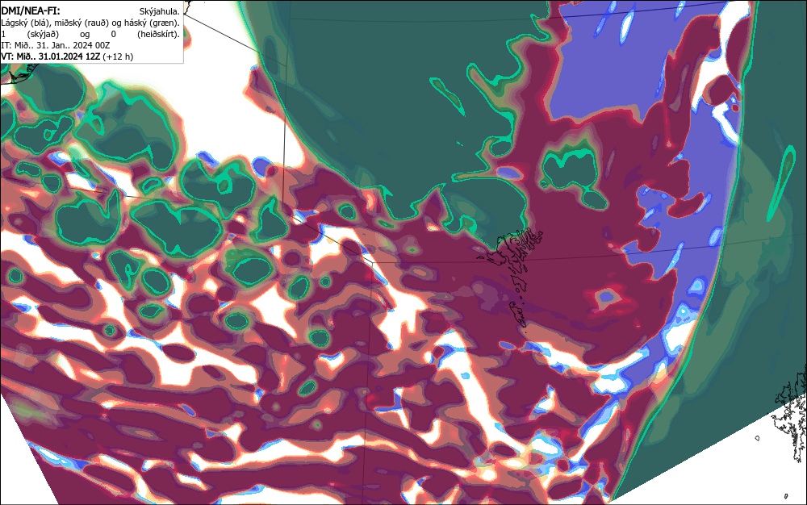
Task: Click the "IT: Mið.. 31. Jan.. 2024 00Z" line
Action: click(56, 45)
